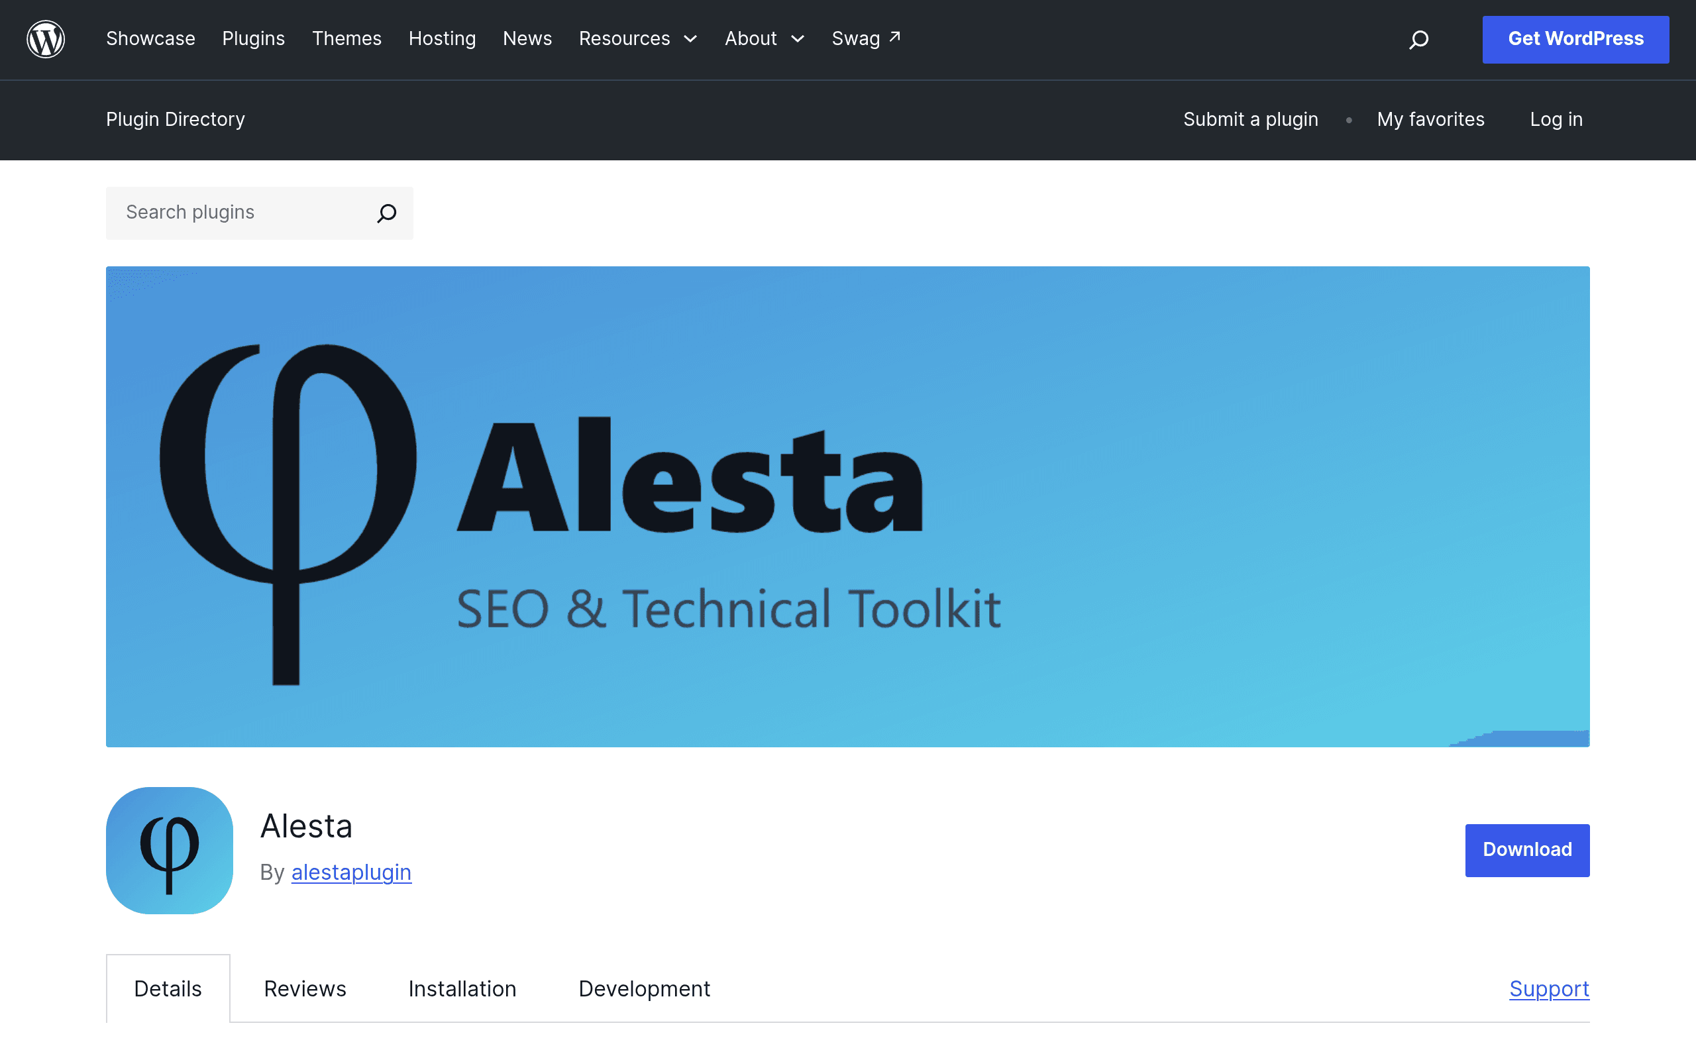This screenshot has height=1060, width=1696.
Task: Expand the Resources dropdown menu
Action: (638, 39)
